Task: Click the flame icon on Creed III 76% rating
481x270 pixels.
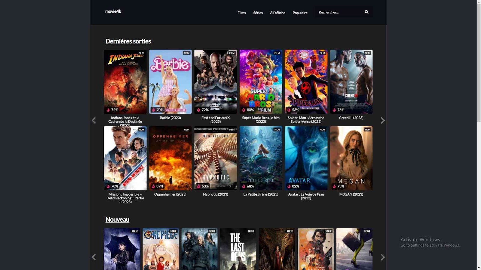Action: coord(334,110)
